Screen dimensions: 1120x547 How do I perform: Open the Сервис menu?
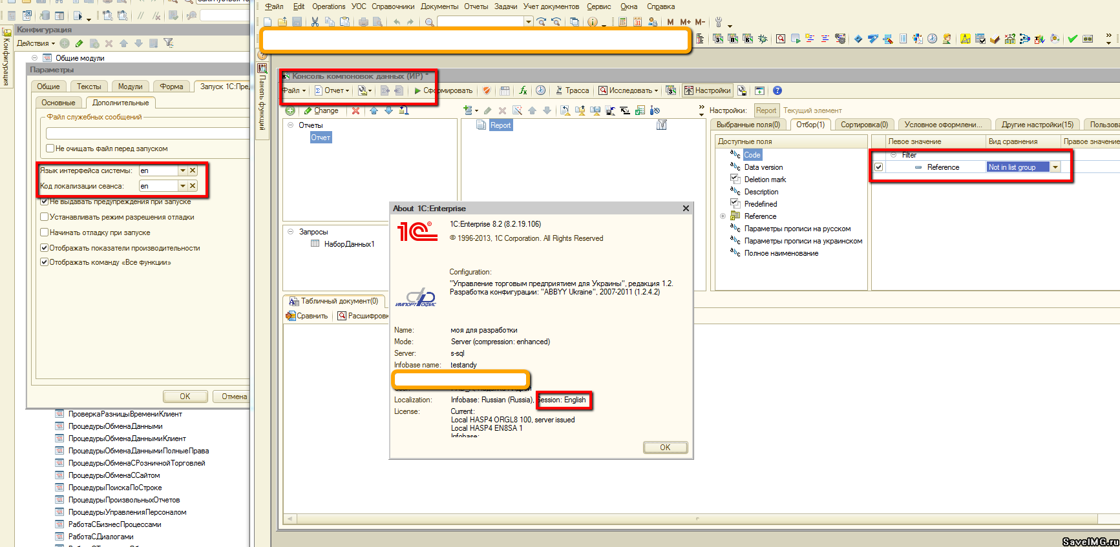tap(599, 6)
